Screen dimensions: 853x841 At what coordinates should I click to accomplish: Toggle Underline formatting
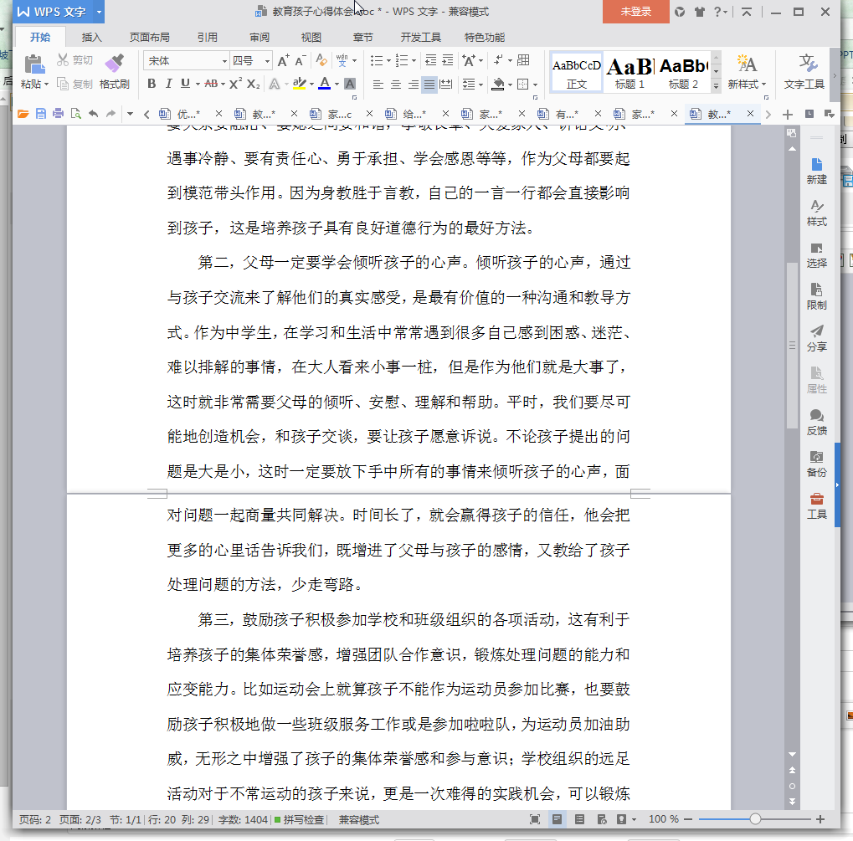[x=186, y=84]
